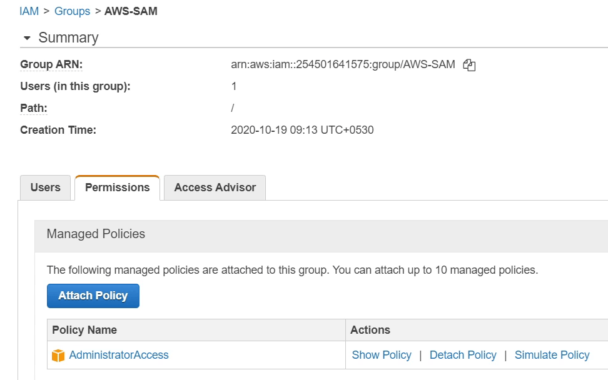Click the Group ARN label
608x380 pixels.
[x=51, y=64]
